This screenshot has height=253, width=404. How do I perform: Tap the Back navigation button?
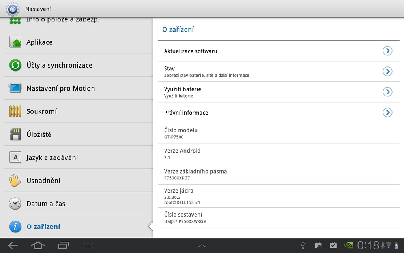click(x=12, y=245)
